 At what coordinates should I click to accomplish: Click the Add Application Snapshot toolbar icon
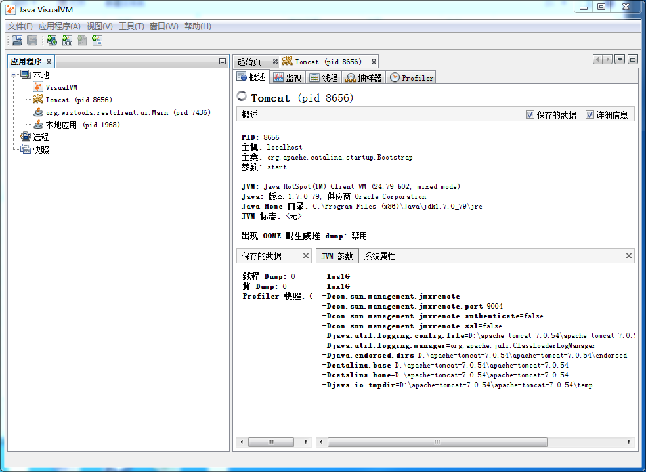click(x=97, y=40)
